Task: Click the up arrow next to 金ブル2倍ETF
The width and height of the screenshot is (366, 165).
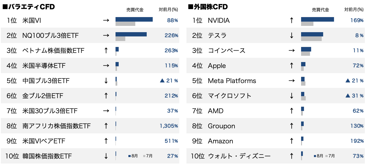Action: [x=106, y=96]
